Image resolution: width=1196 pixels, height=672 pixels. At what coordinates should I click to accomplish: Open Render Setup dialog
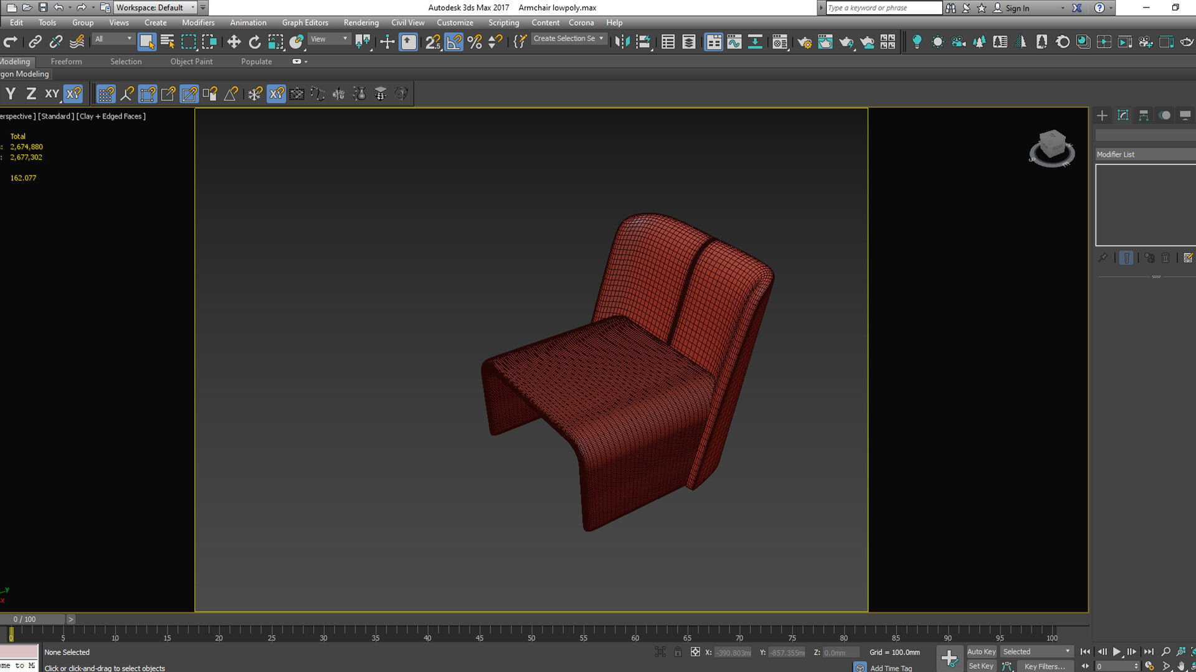pyautogui.click(x=804, y=42)
